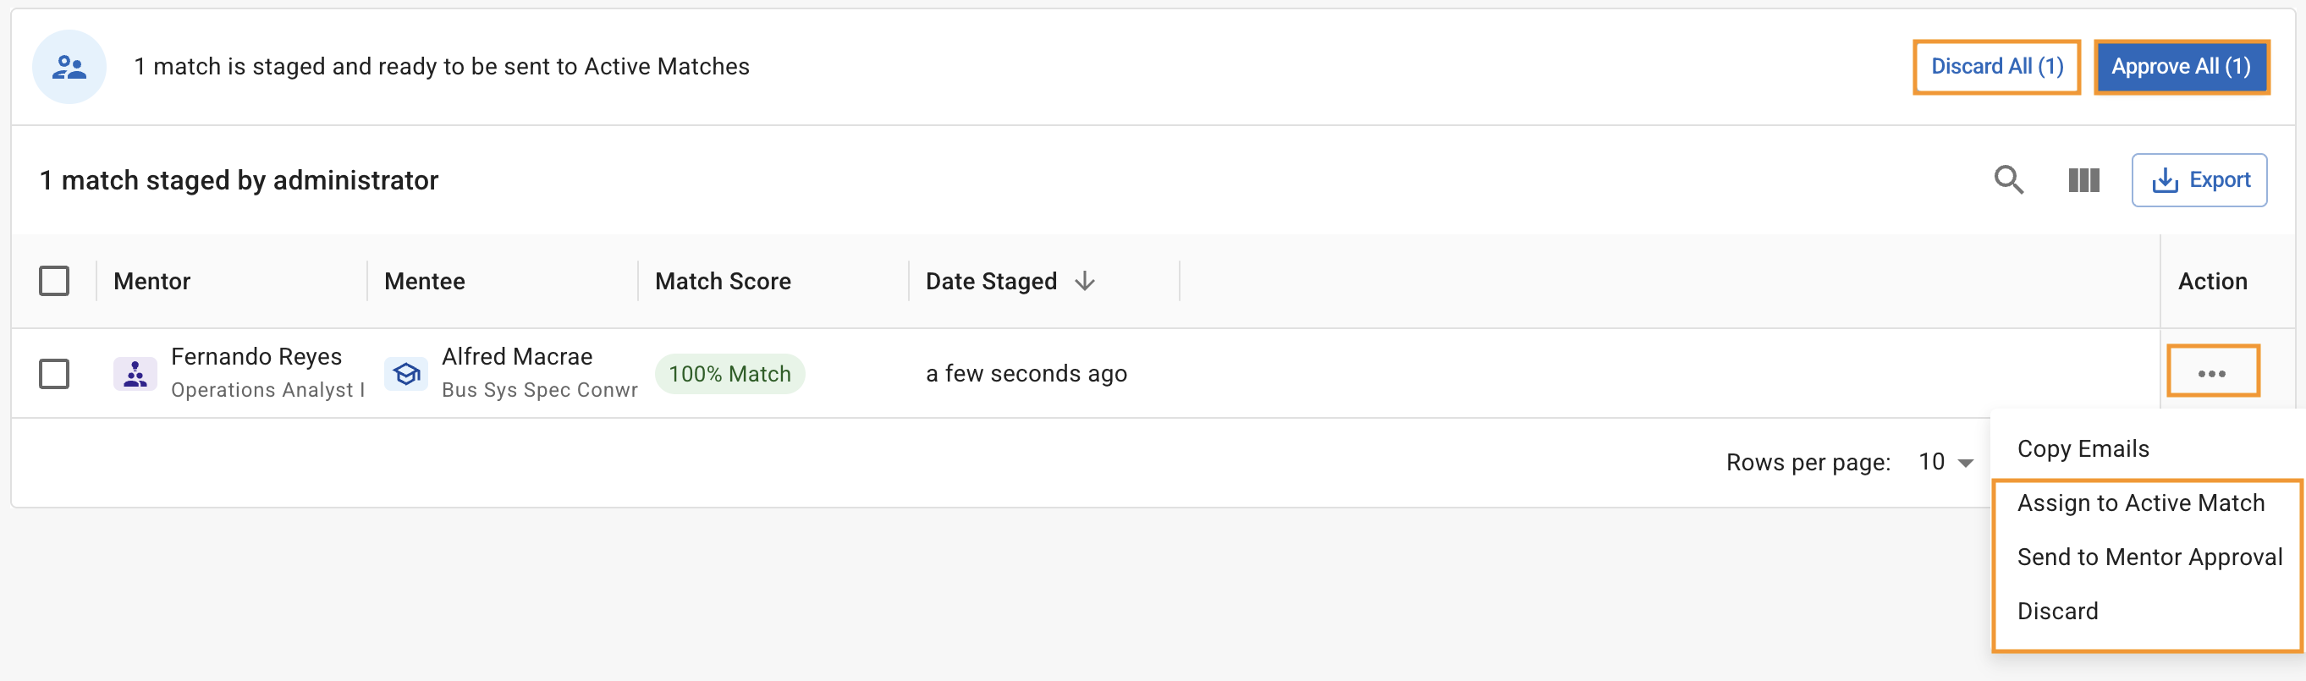Check the Fernando Reyes row checkbox
2306x681 pixels.
pos(55,373)
